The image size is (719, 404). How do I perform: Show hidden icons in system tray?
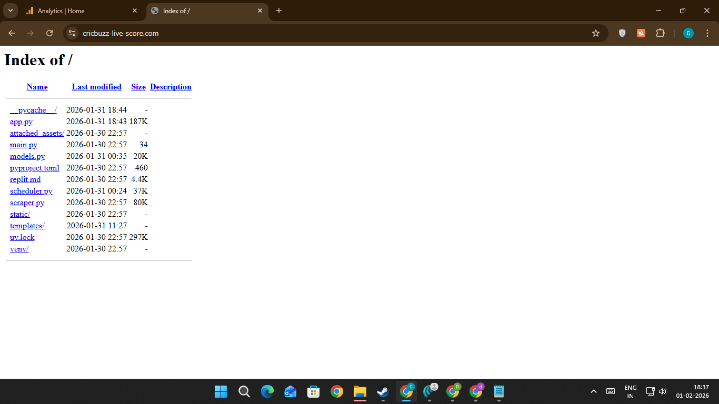[x=594, y=391]
